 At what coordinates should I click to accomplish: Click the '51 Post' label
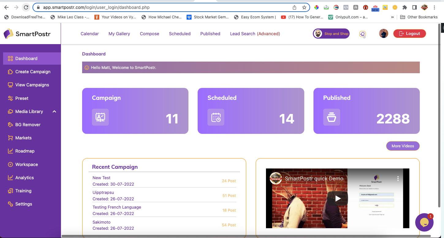pos(229,196)
